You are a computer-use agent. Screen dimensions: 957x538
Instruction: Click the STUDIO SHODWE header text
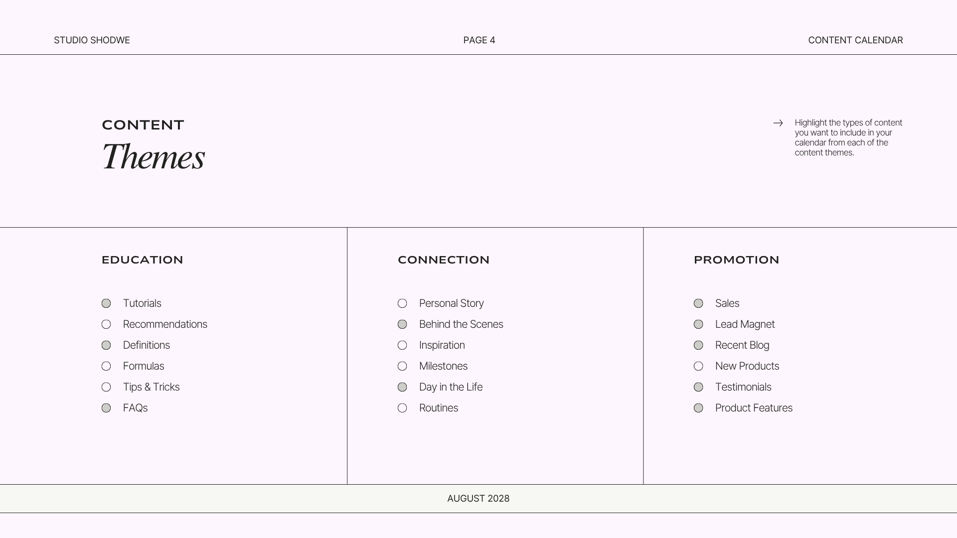(x=92, y=40)
